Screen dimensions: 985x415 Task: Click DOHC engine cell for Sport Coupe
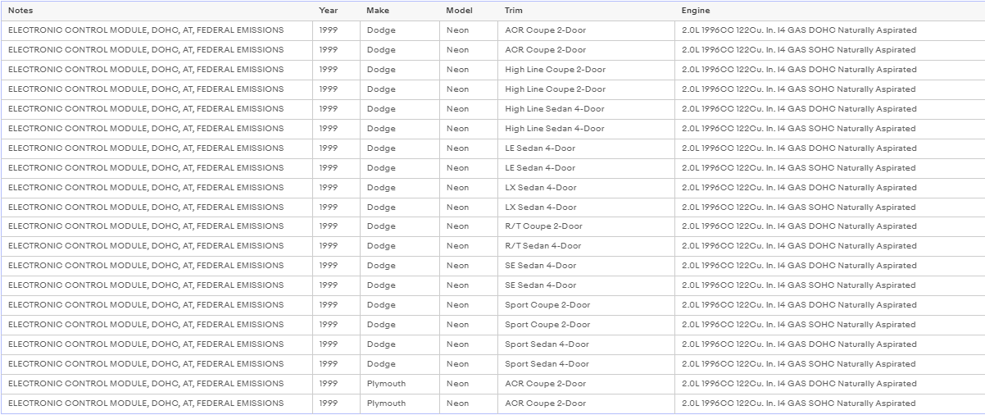830,305
